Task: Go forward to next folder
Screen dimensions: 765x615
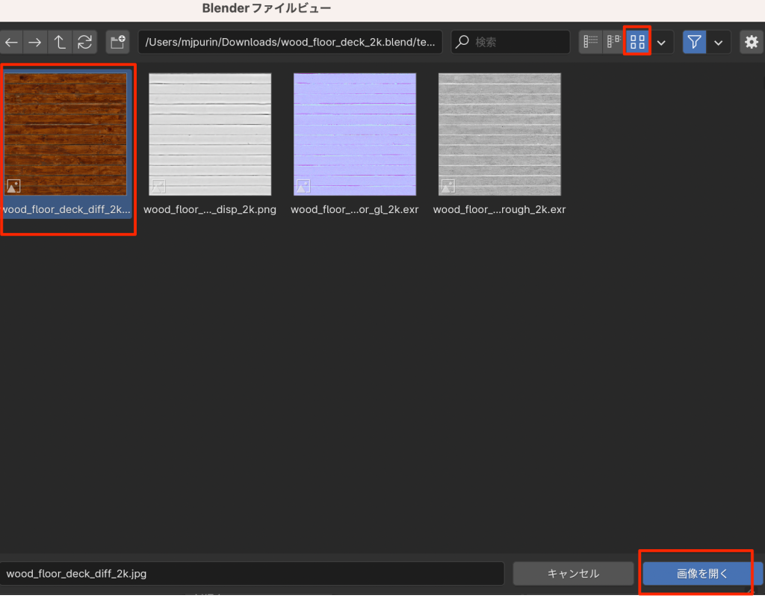Action: [x=35, y=43]
